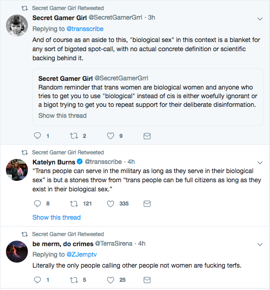Expand the options menu for Katelyn Burns' tweet
Image resolution: width=270 pixels, height=290 pixels.
coord(260,163)
